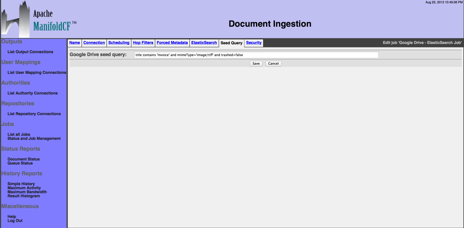
Task: Open List Output Connections
Action: tap(30, 52)
